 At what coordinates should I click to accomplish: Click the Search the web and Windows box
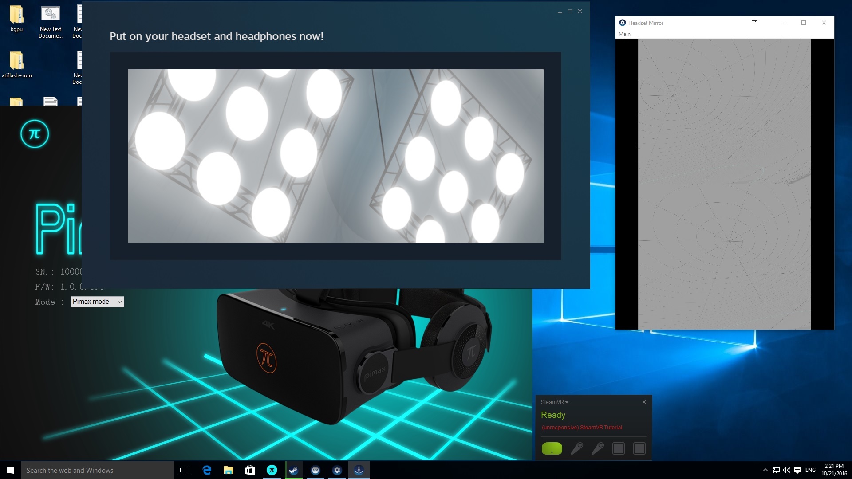click(x=98, y=470)
